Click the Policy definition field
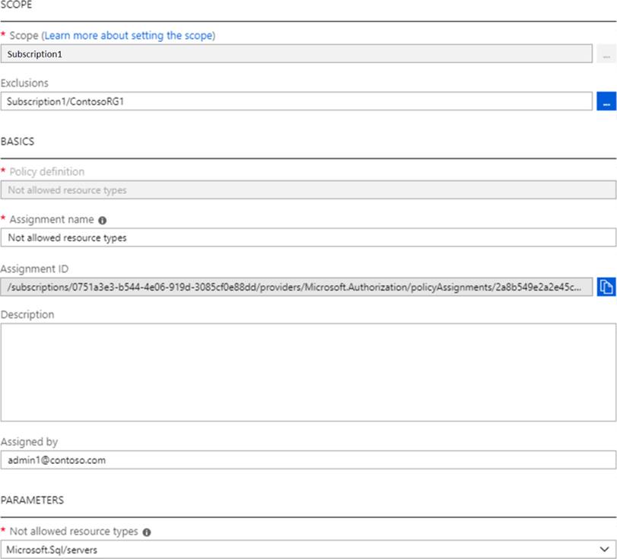This screenshot has height=559, width=617. tap(308, 190)
